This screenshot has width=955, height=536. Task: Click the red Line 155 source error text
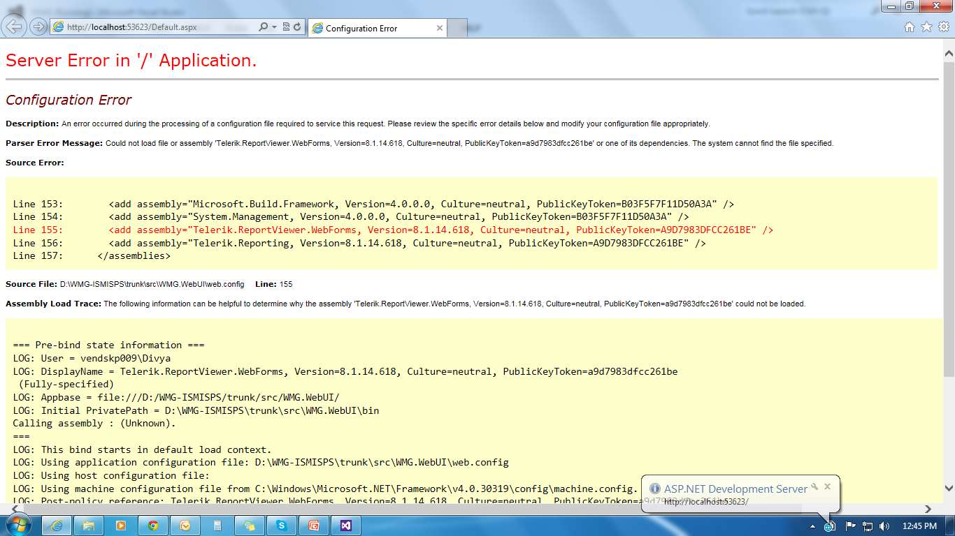pyautogui.click(x=393, y=230)
